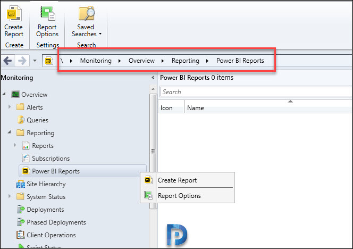Open the breadcrumb arrow after Reporting
Image resolution: width=353 pixels, height=249 pixels.
[207, 61]
